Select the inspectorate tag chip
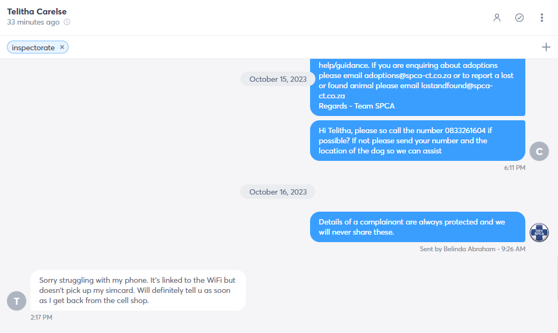558x333 pixels. (33, 47)
